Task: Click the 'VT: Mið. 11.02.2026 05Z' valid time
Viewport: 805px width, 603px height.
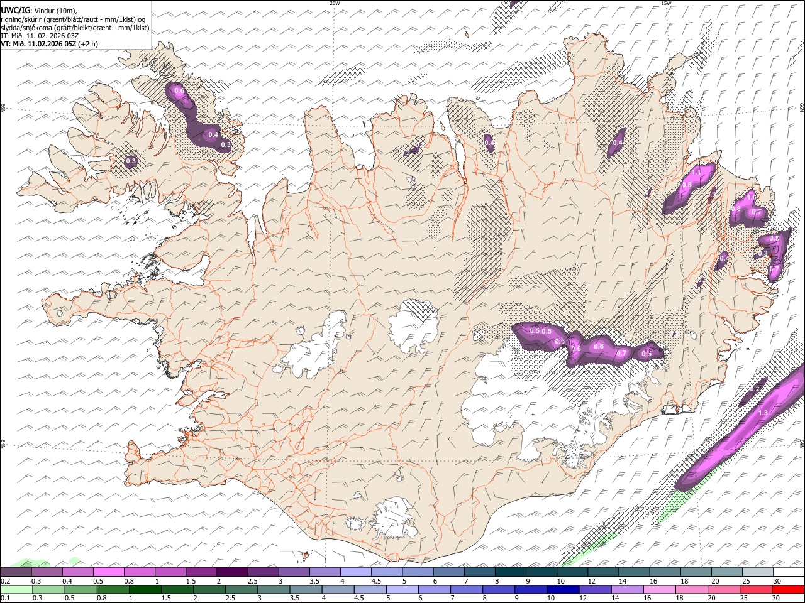Action: pyautogui.click(x=38, y=44)
